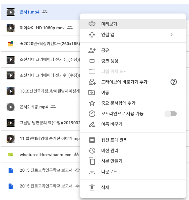
Task: Select the 제이와이-HD 1080p.mov file name
Action: [42, 28]
